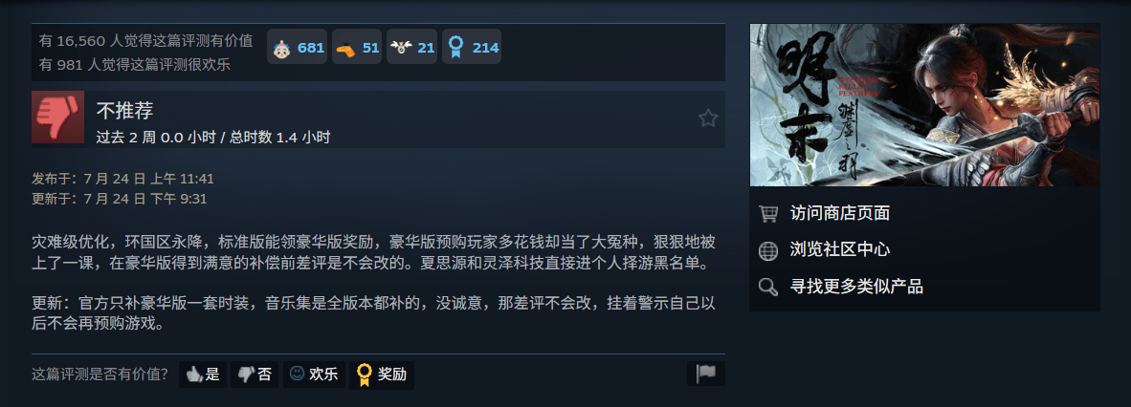Click the shopping cart store icon

click(768, 213)
